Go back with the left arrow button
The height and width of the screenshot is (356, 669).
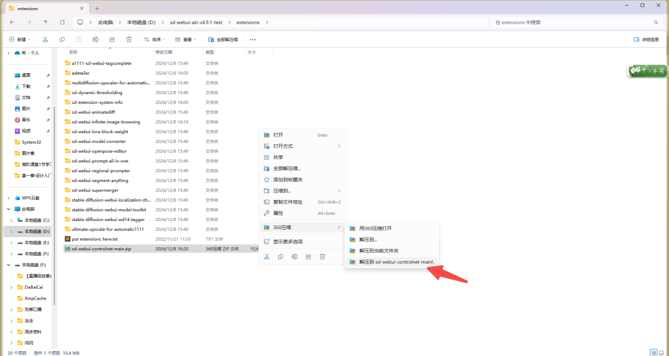(12, 22)
